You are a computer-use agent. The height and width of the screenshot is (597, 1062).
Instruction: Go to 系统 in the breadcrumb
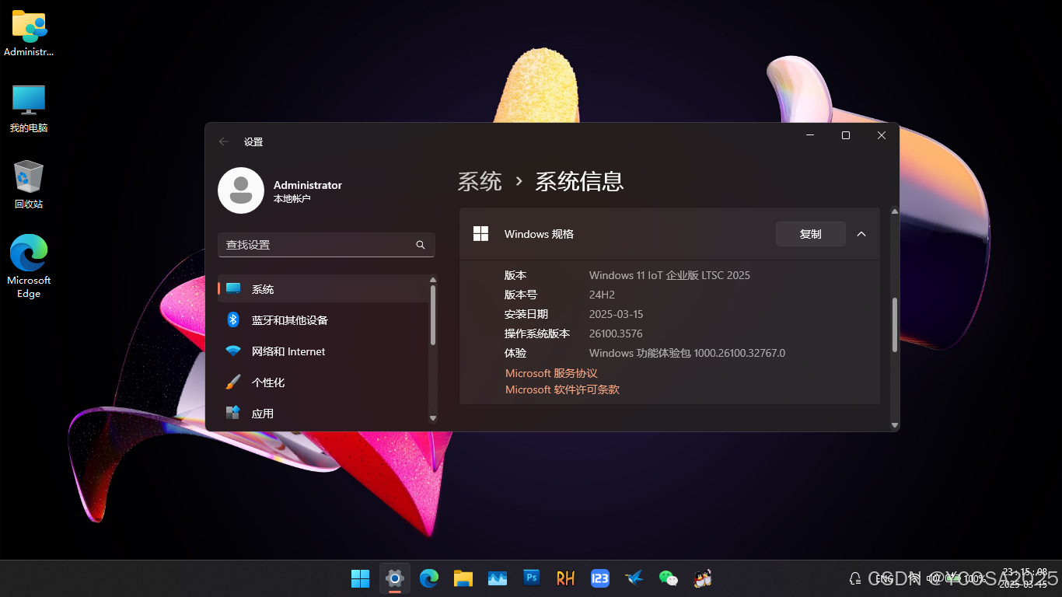pyautogui.click(x=480, y=181)
